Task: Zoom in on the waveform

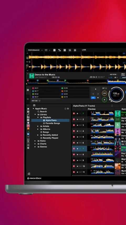Action: point(27,58)
